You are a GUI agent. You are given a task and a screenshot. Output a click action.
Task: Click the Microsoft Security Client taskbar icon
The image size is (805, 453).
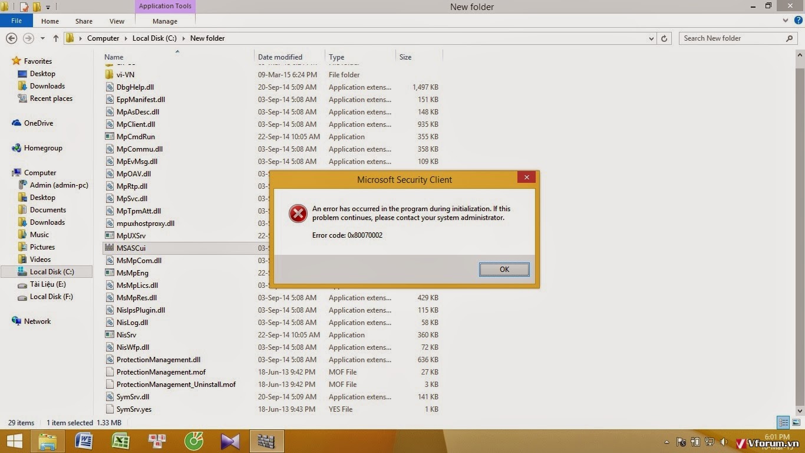pos(267,441)
